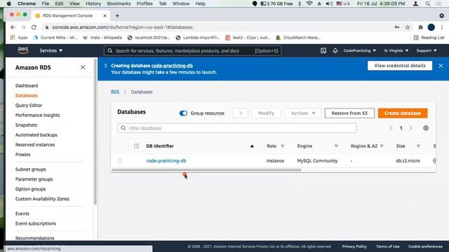Open Query Editor in the sidebar

[x=29, y=105]
